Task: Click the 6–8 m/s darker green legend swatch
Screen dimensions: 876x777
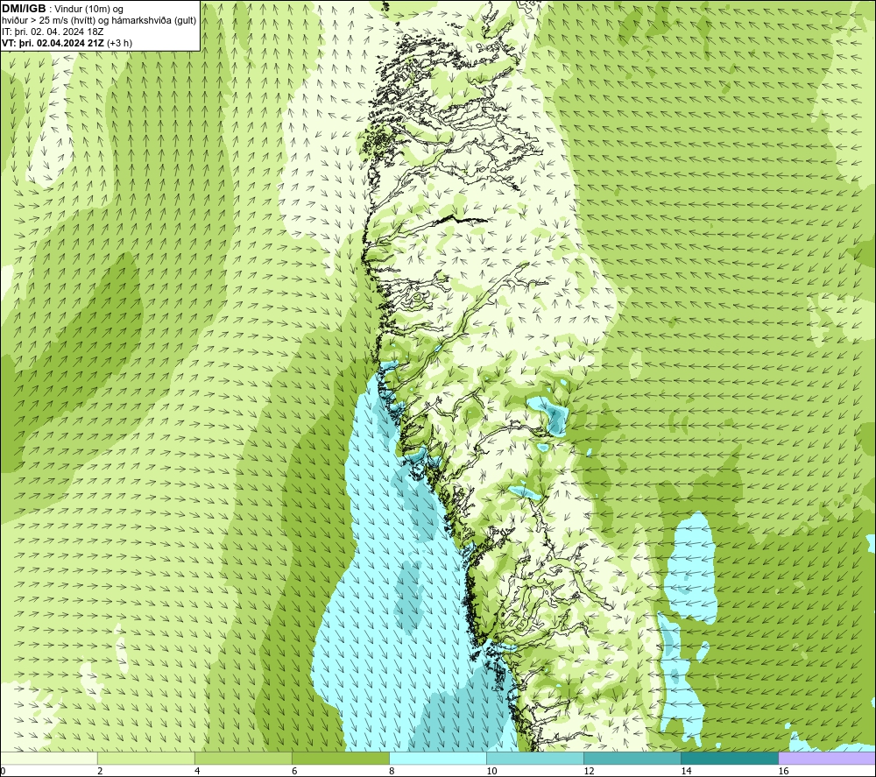Action: coord(340,758)
